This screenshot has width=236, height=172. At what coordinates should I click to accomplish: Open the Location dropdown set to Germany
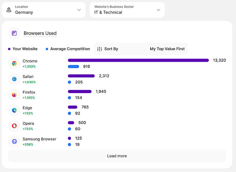click(x=44, y=10)
